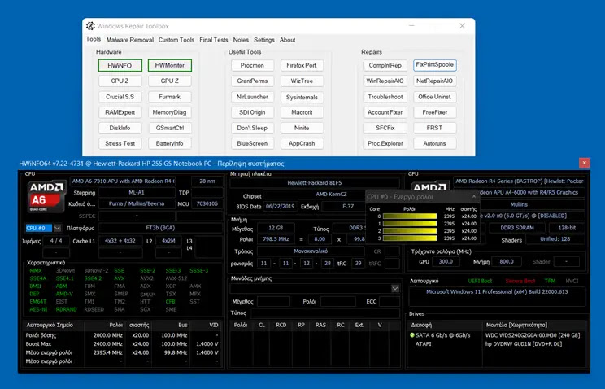The image size is (605, 389).
Task: Click the AMD A6 processor logo
Action: (46, 196)
